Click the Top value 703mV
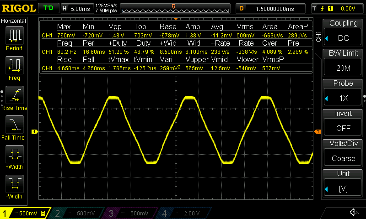Viewport: 366px width, 219px height. 143,36
